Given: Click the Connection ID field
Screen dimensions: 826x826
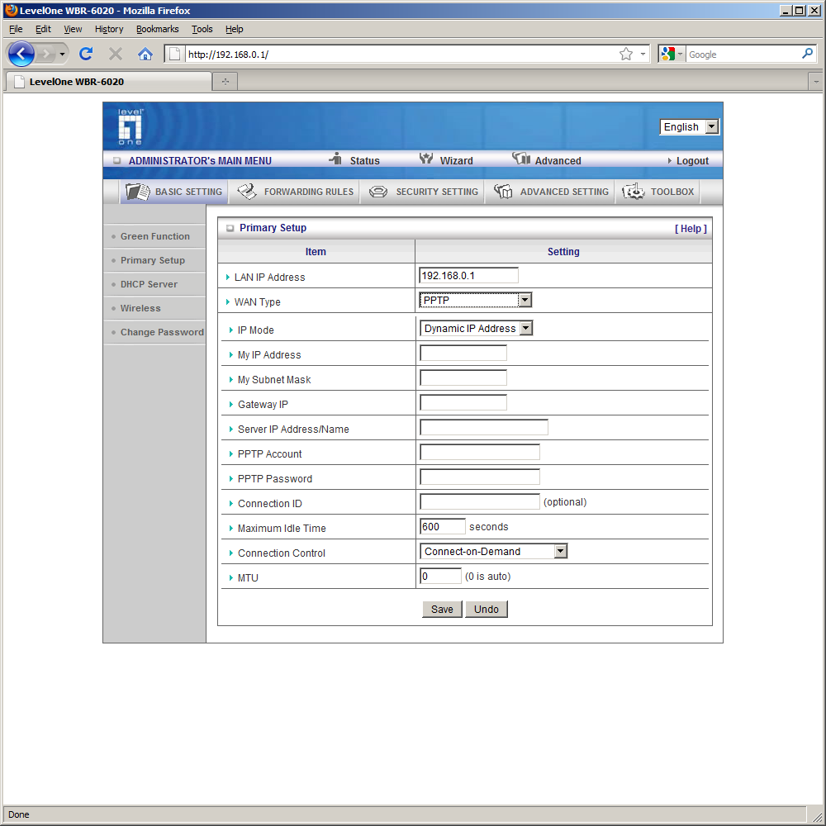Looking at the screenshot, I should (x=479, y=501).
